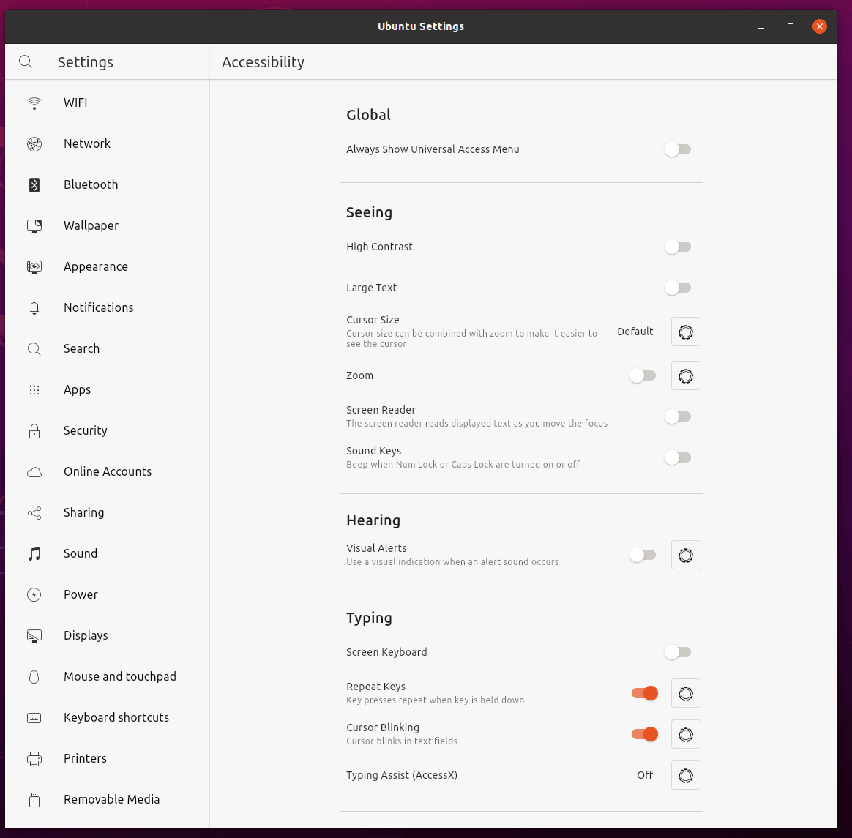This screenshot has width=852, height=838.
Task: Click the Wallpaper monitor icon
Action: pyautogui.click(x=34, y=226)
